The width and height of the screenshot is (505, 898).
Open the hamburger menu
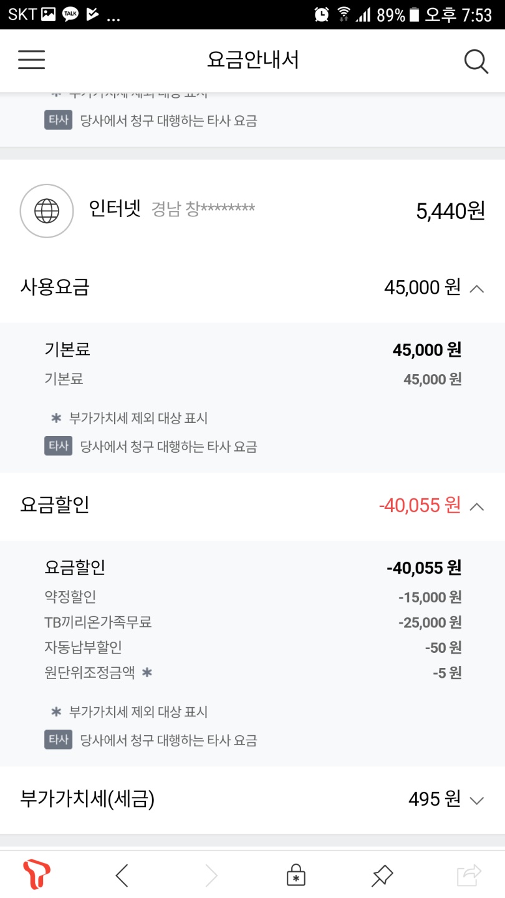pos(31,60)
